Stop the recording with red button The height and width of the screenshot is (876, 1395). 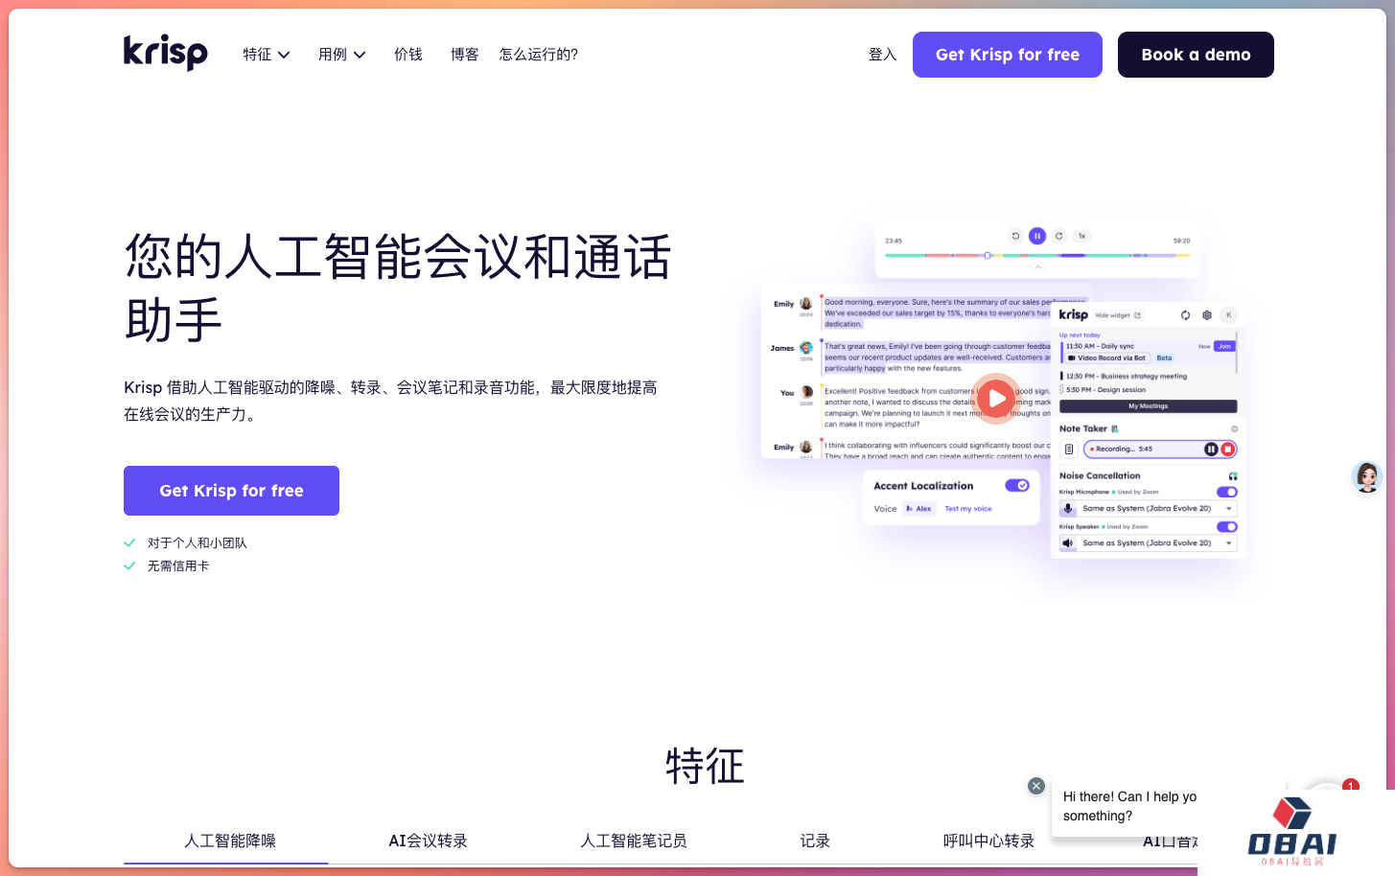pos(1227,449)
